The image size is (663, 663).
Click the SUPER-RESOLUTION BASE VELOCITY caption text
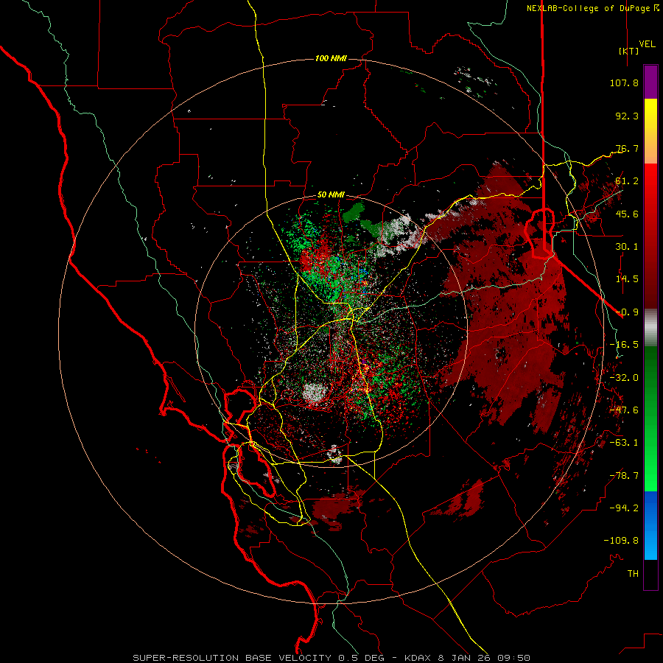(x=232, y=658)
